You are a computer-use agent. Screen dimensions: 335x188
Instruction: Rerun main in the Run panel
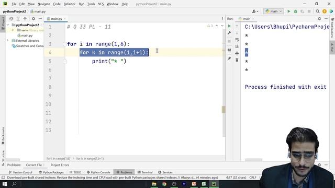click(229, 26)
